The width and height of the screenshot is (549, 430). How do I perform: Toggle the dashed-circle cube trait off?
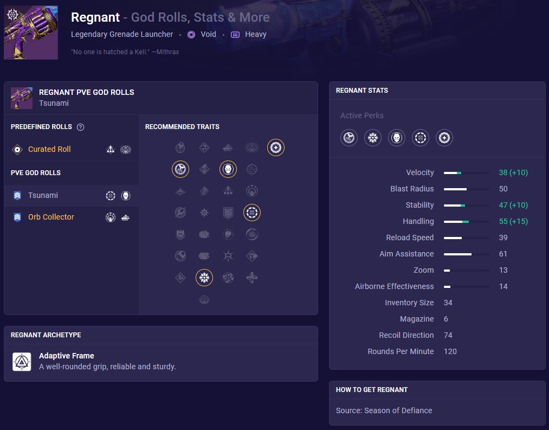click(252, 213)
